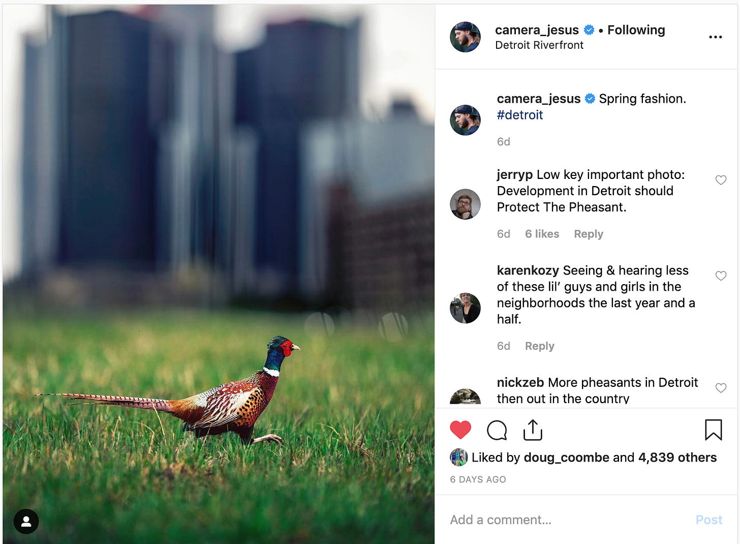Open jerryp's profile avatar
Image resolution: width=740 pixels, height=544 pixels.
pos(465,204)
